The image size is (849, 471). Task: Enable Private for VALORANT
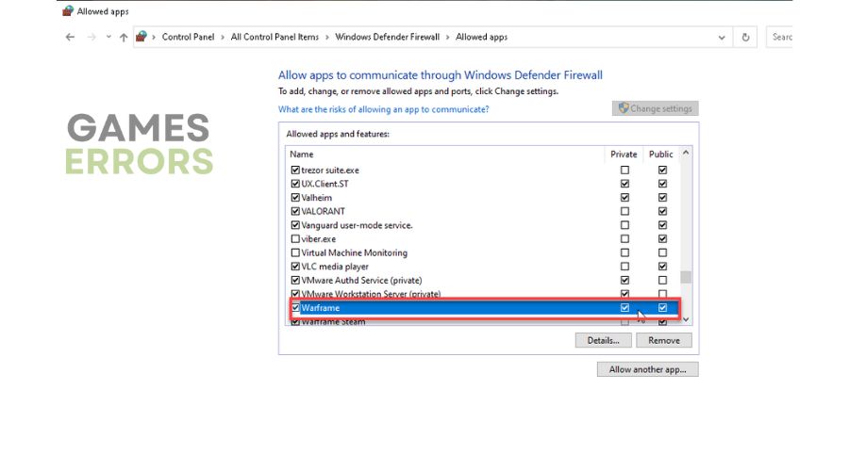click(x=624, y=211)
